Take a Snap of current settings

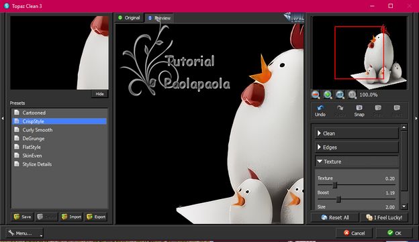pyautogui.click(x=359, y=111)
